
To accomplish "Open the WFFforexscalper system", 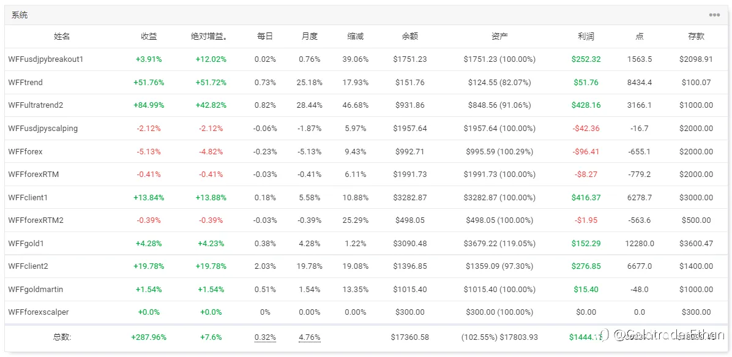I will 39,312.
